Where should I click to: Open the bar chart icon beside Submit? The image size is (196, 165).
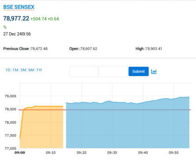[154, 72]
